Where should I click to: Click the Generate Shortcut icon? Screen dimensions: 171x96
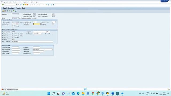click(48, 5)
